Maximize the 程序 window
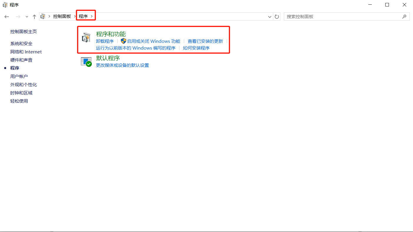The image size is (413, 232). click(x=387, y=5)
